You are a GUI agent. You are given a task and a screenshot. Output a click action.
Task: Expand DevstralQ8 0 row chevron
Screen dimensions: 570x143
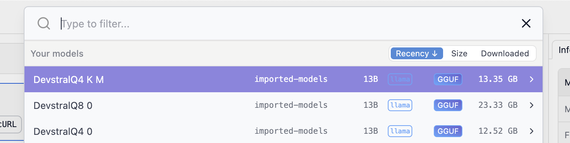coord(531,105)
